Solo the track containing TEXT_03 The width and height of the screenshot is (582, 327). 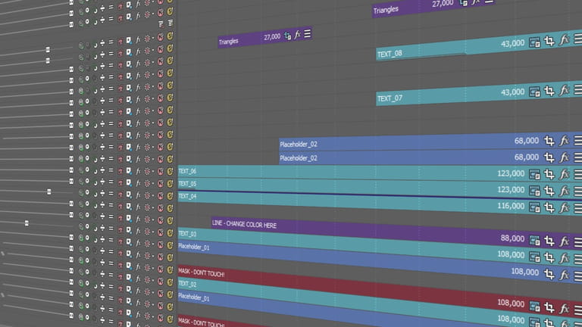[171, 232]
